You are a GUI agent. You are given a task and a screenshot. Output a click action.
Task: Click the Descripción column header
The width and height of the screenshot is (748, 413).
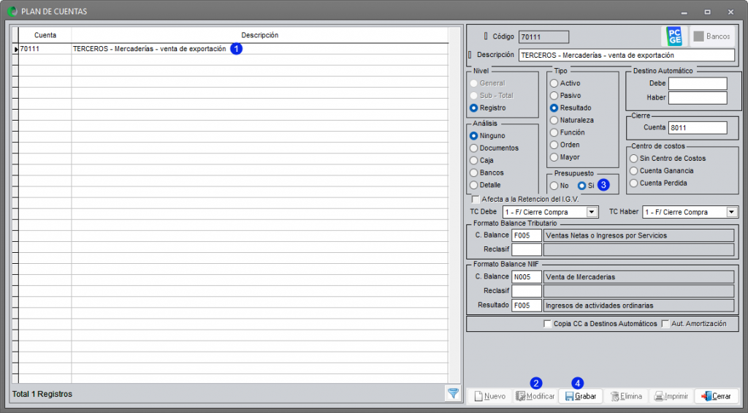(260, 35)
